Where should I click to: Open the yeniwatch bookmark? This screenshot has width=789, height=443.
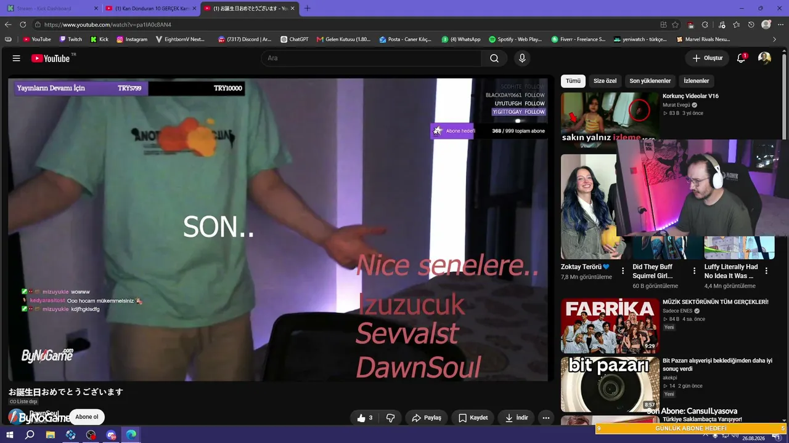(640, 39)
